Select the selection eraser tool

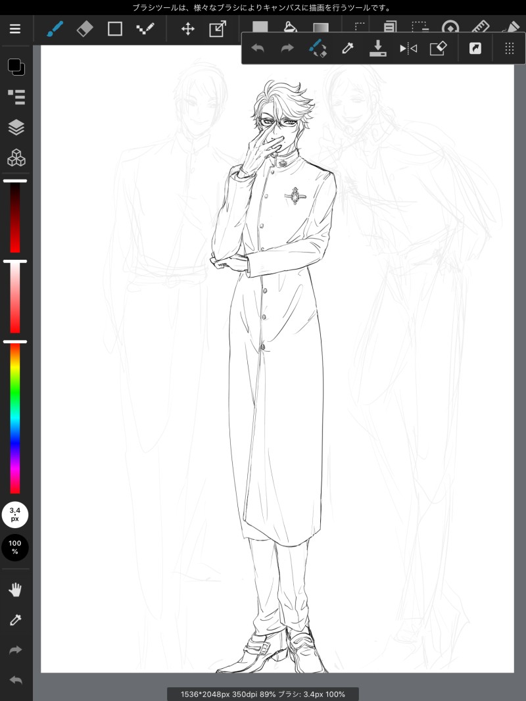click(x=420, y=26)
